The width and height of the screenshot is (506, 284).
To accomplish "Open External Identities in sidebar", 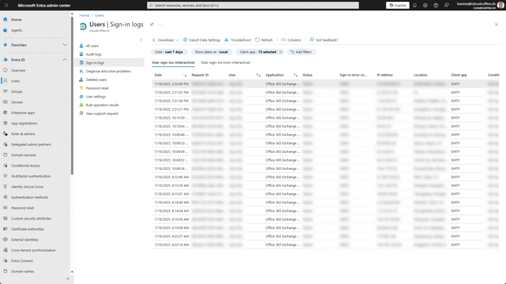I will [24, 240].
